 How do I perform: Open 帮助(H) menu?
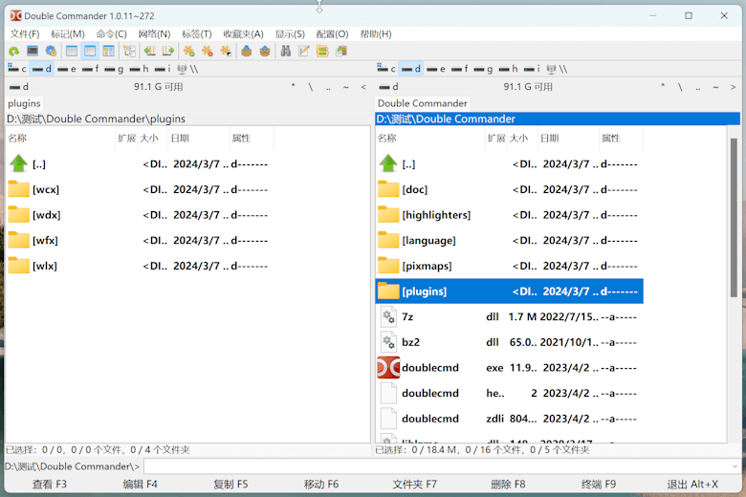375,34
